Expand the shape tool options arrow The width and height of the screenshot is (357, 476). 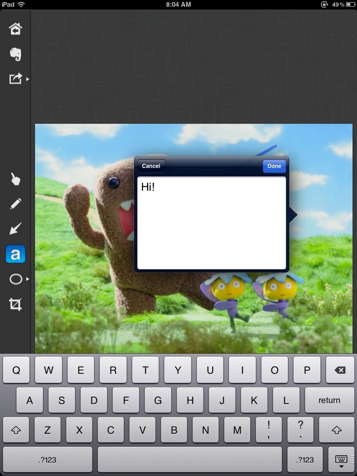pos(28,279)
